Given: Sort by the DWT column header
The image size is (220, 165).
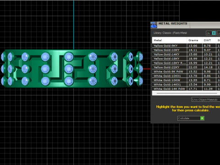Looking at the screenshot, I should coord(209,40).
